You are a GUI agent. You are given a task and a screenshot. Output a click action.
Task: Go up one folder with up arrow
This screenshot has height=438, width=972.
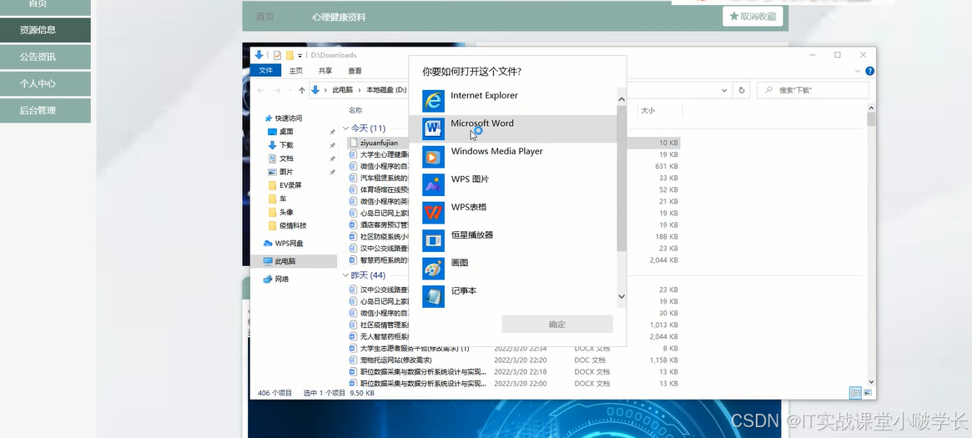pyautogui.click(x=302, y=90)
